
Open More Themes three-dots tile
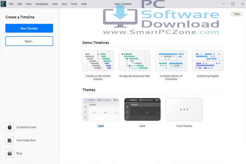coord(184,109)
